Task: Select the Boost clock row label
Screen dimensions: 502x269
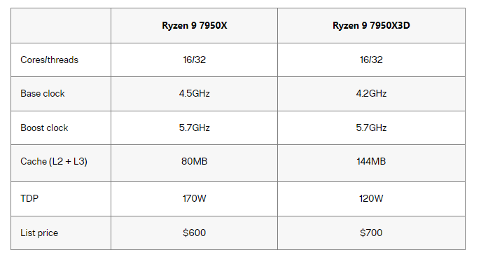Action: [44, 127]
